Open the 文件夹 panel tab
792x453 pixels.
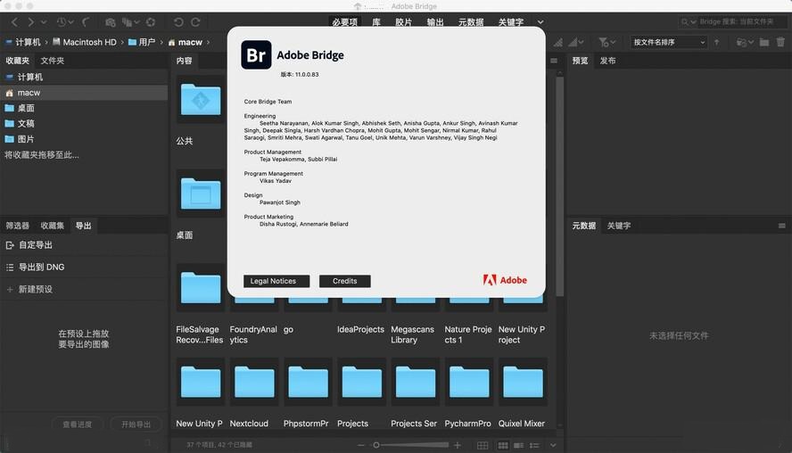tap(53, 61)
